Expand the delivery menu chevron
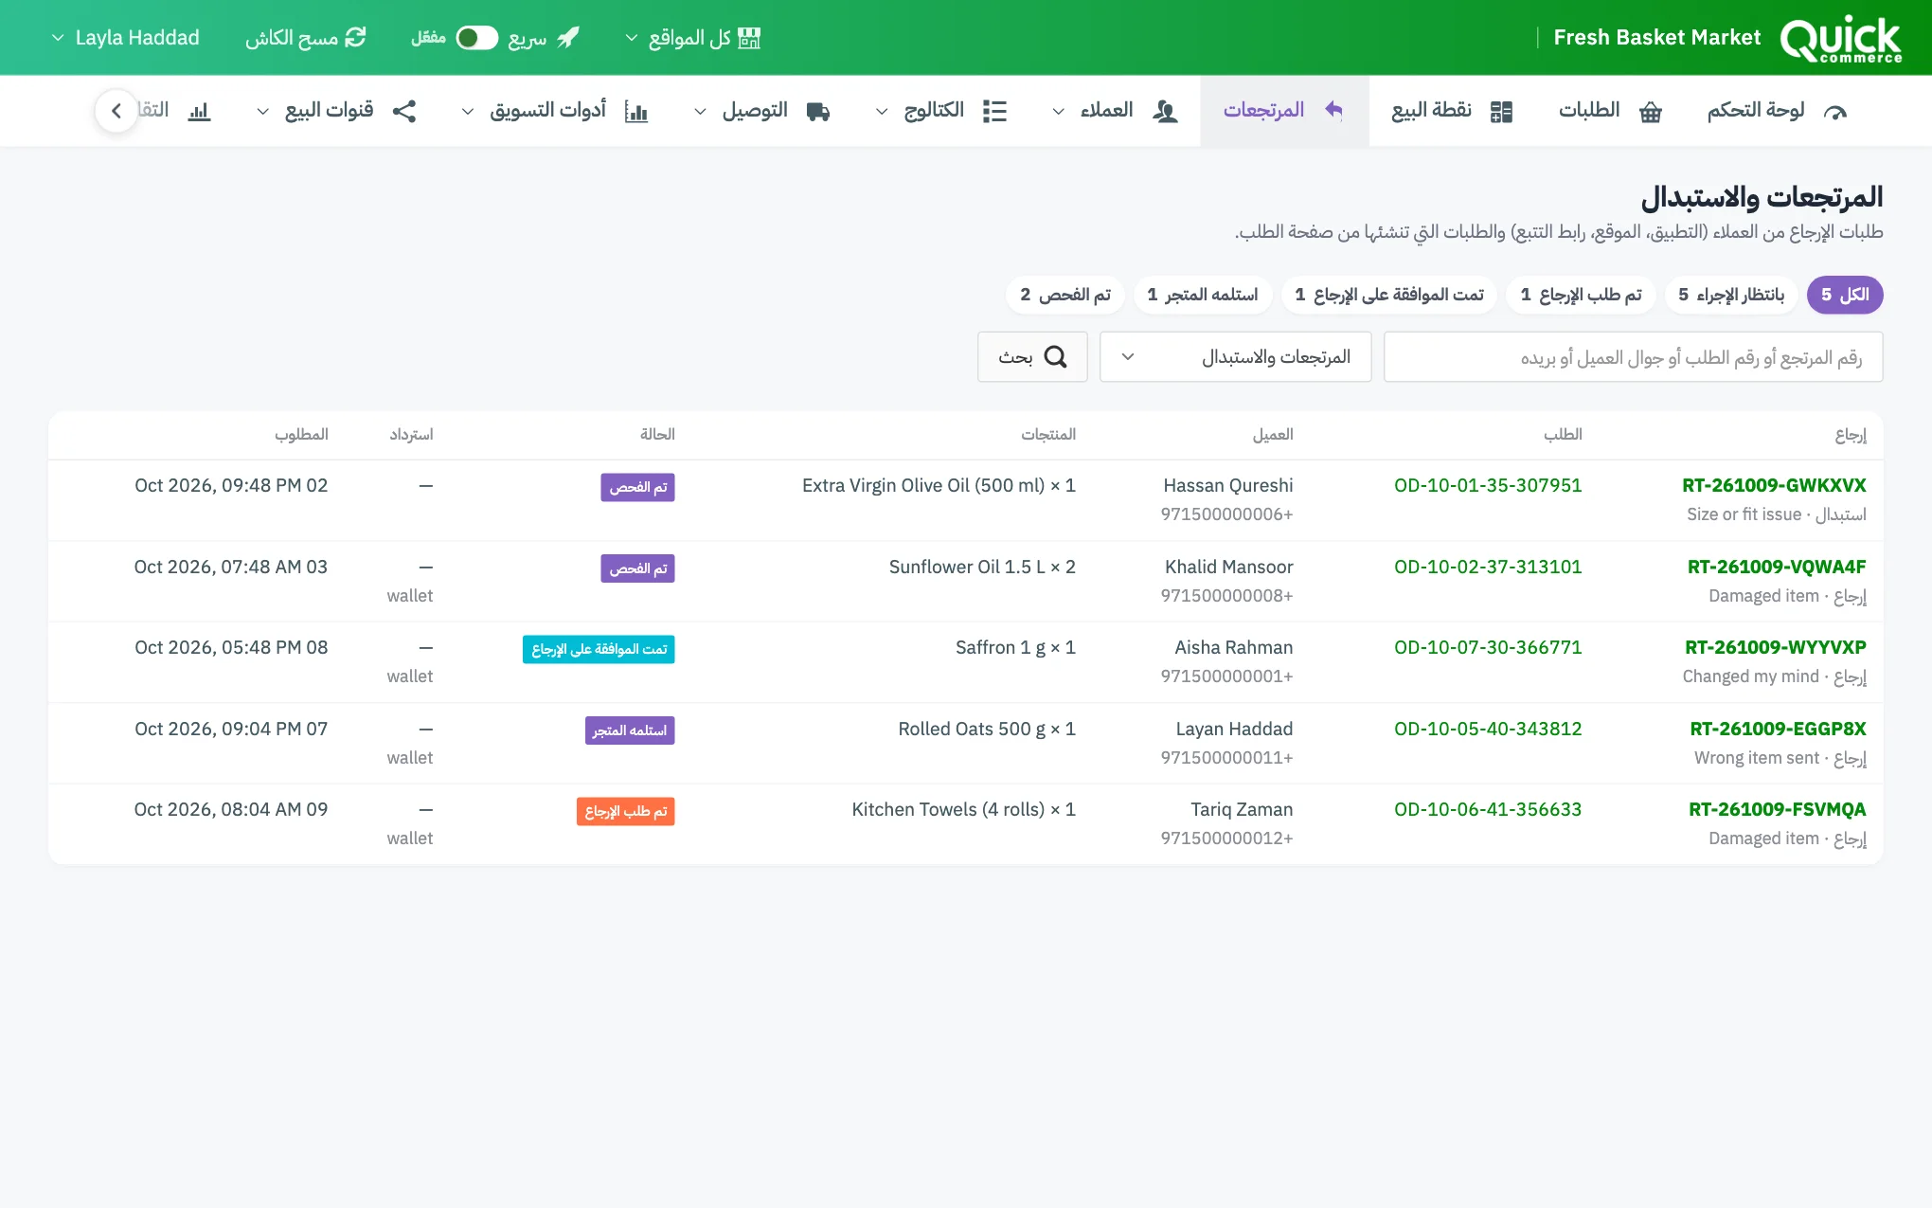 pyautogui.click(x=700, y=112)
